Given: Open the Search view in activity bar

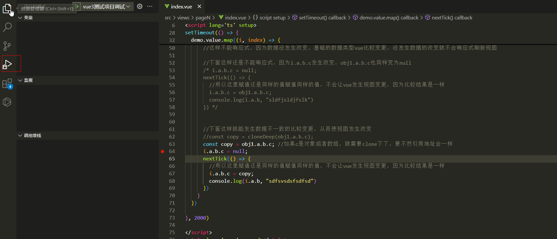Looking at the screenshot, I should [7, 27].
